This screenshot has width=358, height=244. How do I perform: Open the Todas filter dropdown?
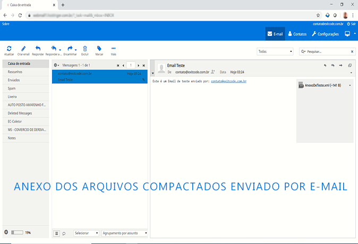275,51
